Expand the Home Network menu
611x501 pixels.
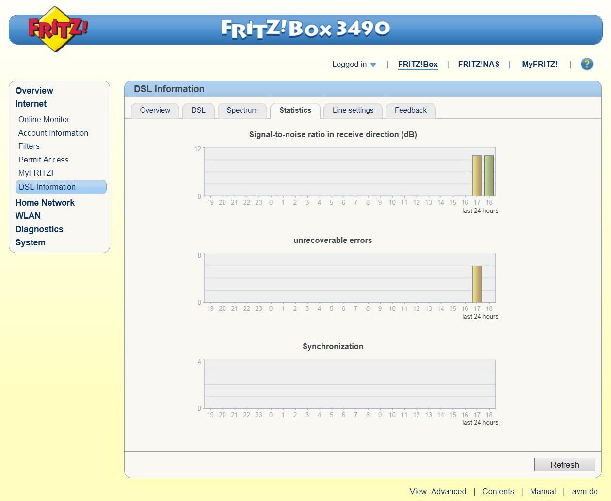coord(45,203)
